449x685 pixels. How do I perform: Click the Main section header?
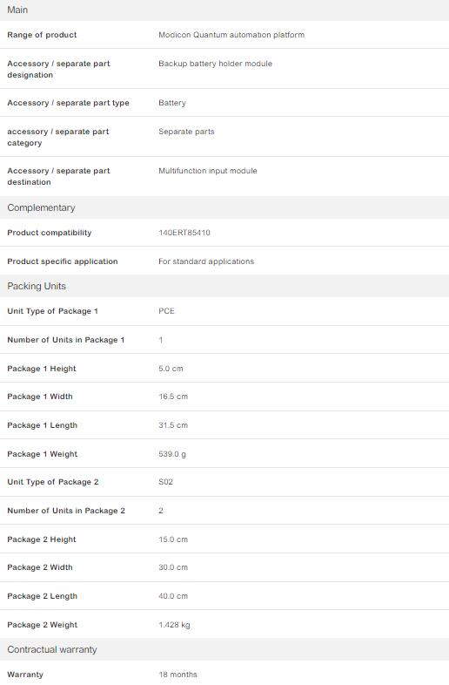(x=224, y=10)
